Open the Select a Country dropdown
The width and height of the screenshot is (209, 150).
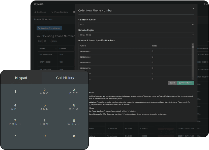(136, 25)
